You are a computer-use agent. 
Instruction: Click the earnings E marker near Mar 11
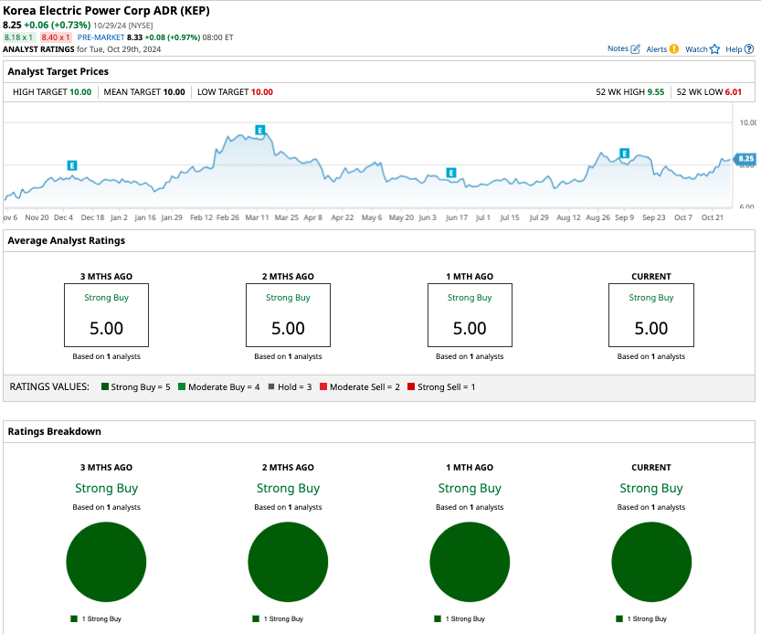coord(260,130)
